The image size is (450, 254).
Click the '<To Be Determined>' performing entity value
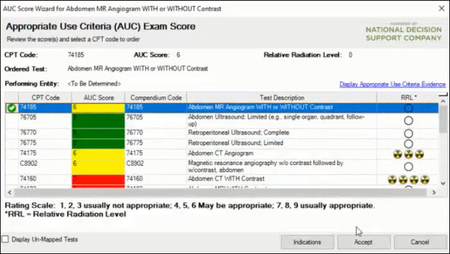click(x=94, y=84)
